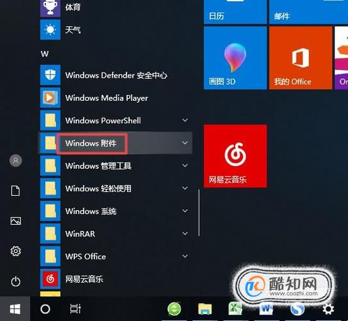Open Cortana search circle on taskbar
This screenshot has width=348, height=321.
click(x=46, y=309)
